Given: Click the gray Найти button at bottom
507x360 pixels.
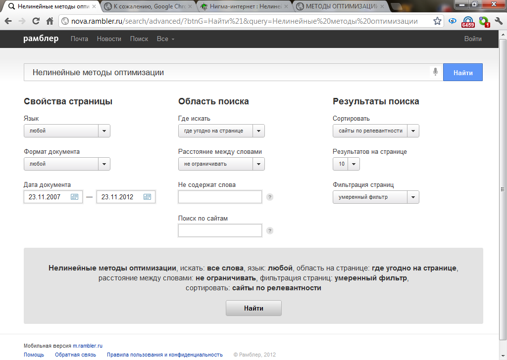Looking at the screenshot, I should tap(253, 309).
